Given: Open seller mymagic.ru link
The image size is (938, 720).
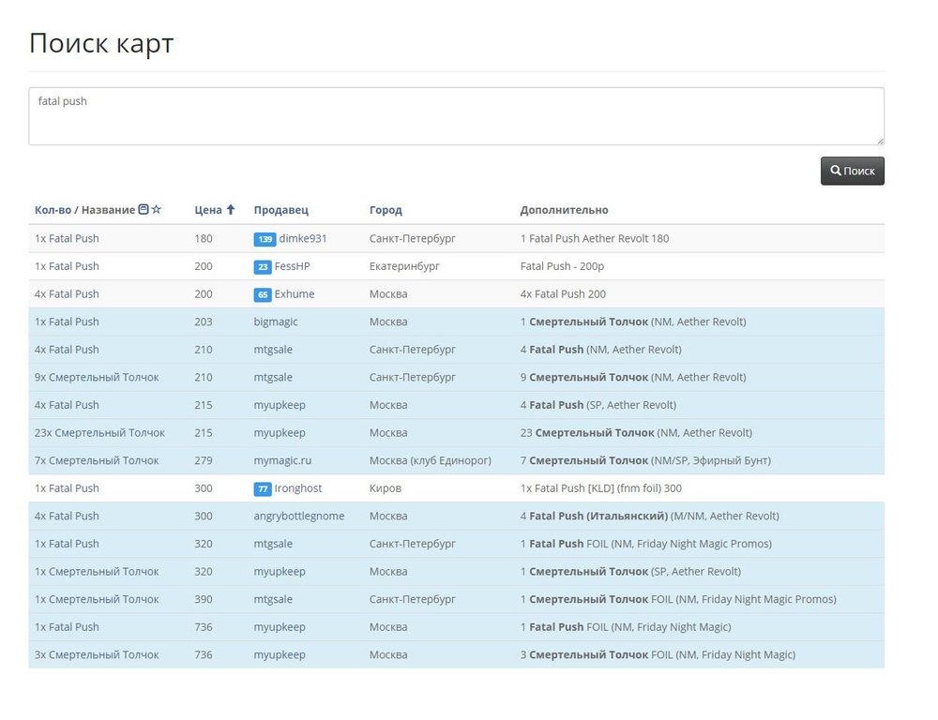Looking at the screenshot, I should click(x=282, y=460).
